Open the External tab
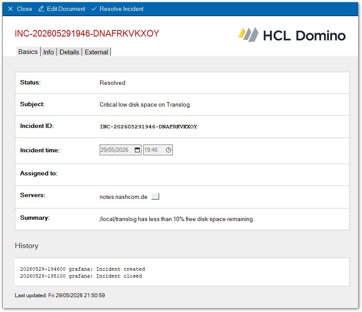This screenshot has width=362, height=312. [96, 52]
